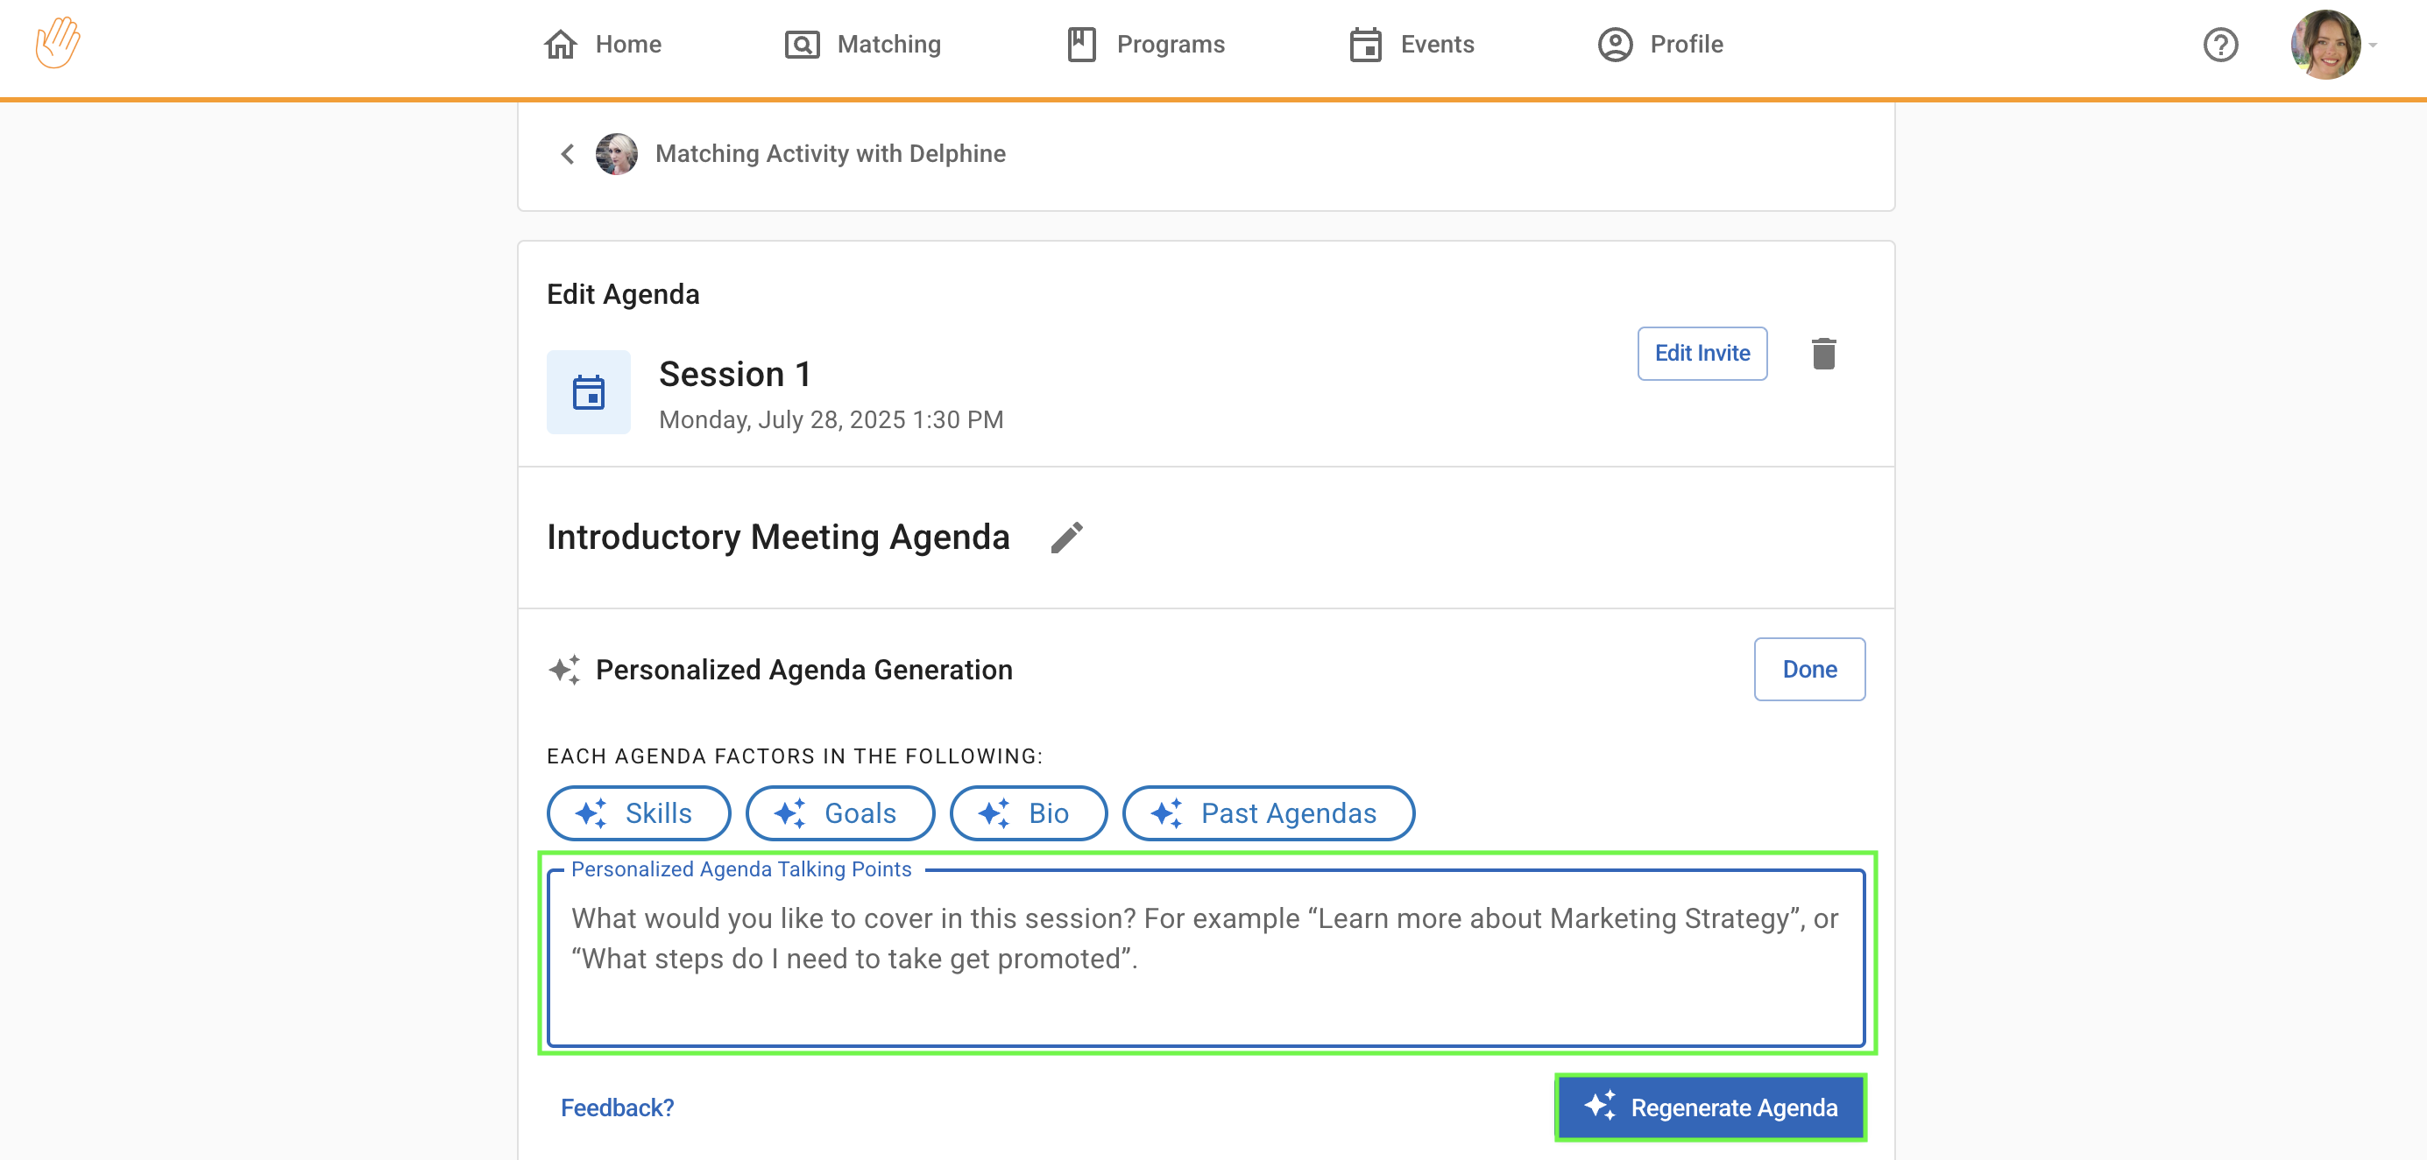
Task: Click the sparkle icon beside Personalized Agenda Generation
Action: 564,670
